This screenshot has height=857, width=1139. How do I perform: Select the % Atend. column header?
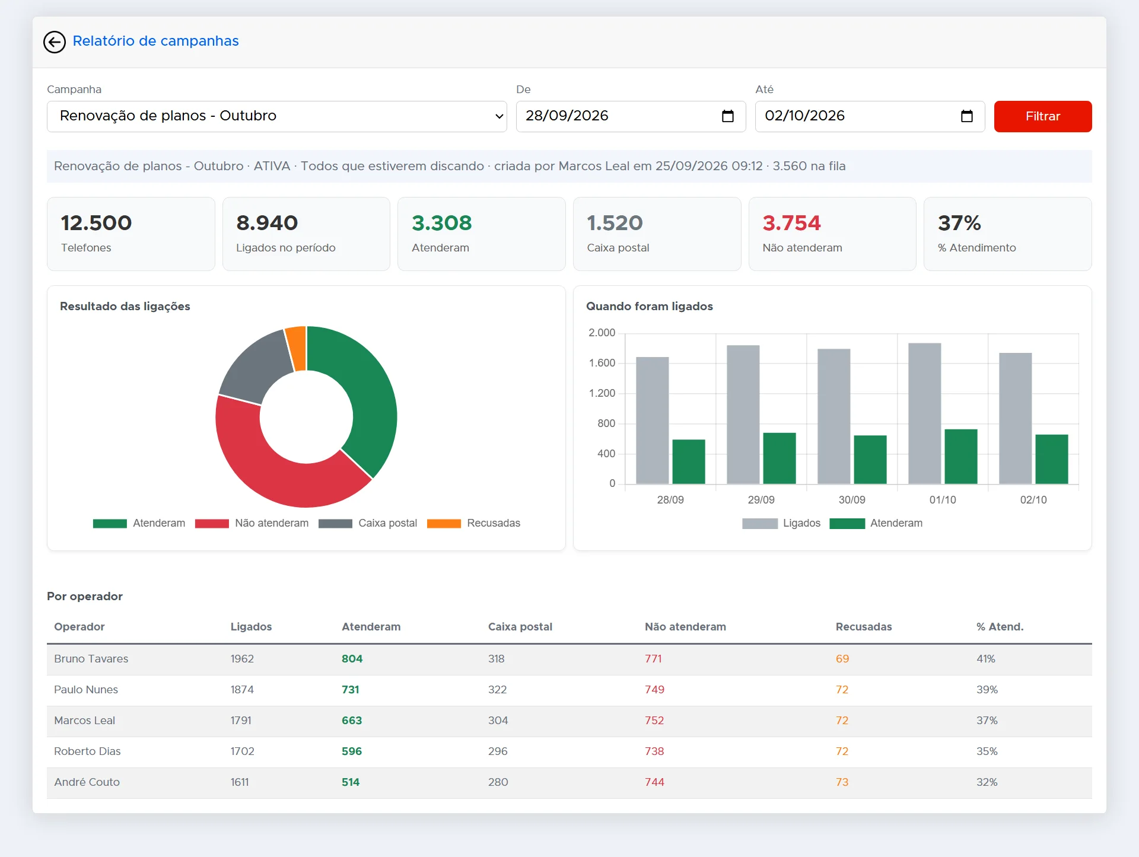coord(1000,627)
